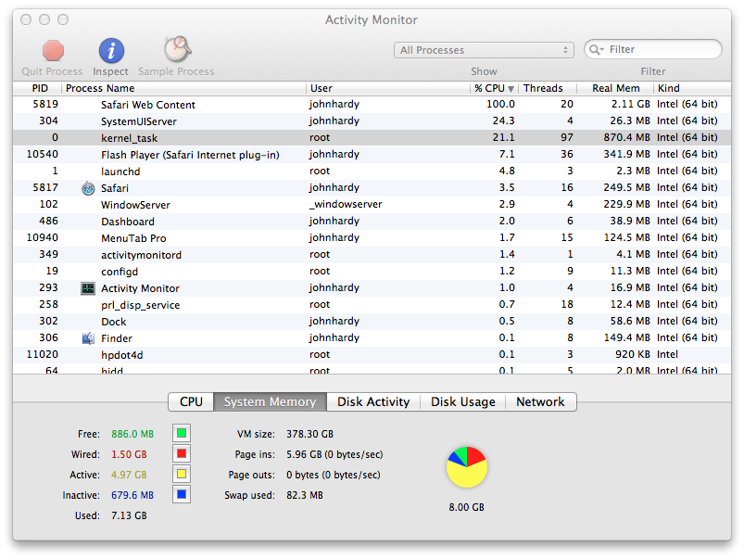Screen dimensions: 744x559
Task: Sort by Real Mem column header
Action: [x=615, y=88]
